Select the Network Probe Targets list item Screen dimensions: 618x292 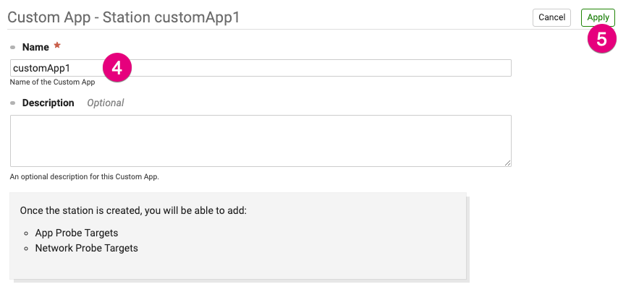pos(87,249)
